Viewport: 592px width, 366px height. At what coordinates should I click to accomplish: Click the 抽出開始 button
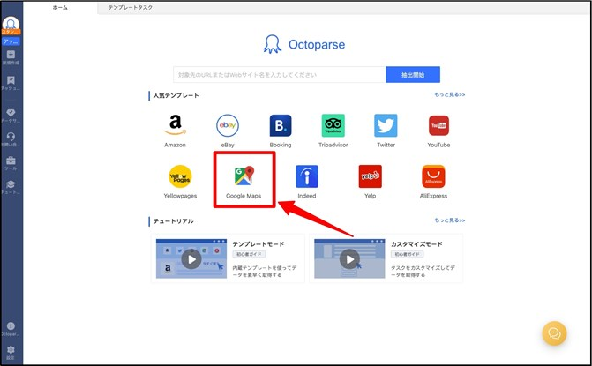click(x=413, y=75)
